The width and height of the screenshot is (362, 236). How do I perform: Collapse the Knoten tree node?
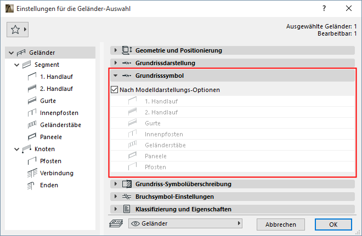point(16,149)
